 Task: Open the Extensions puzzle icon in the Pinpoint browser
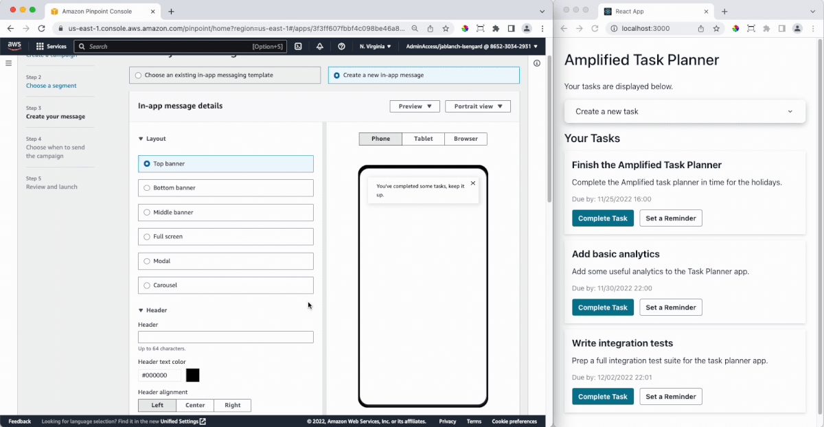496,28
